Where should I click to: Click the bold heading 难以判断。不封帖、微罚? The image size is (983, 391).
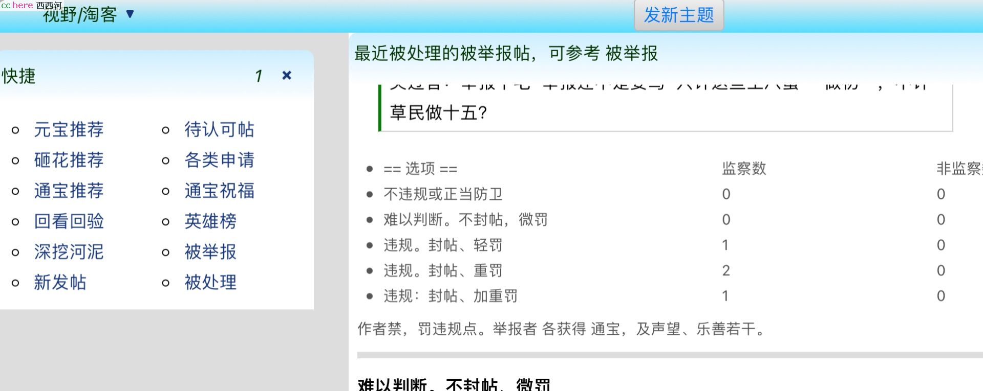coord(454,384)
